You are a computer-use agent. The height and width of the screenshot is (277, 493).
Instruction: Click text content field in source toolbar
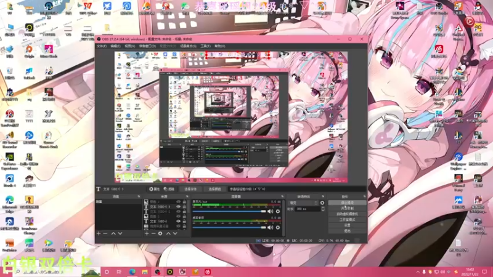click(x=297, y=189)
